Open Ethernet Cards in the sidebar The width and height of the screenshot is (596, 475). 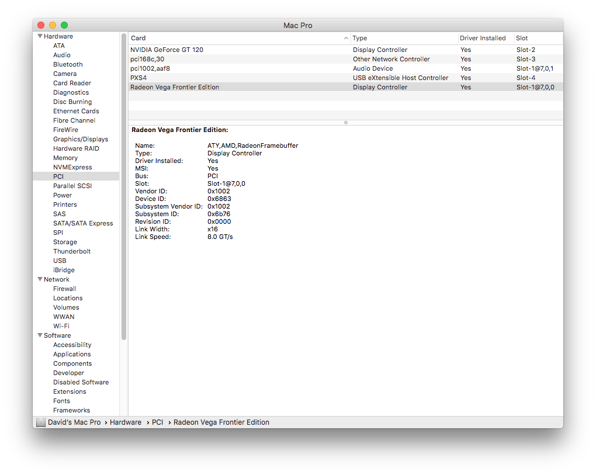[76, 111]
